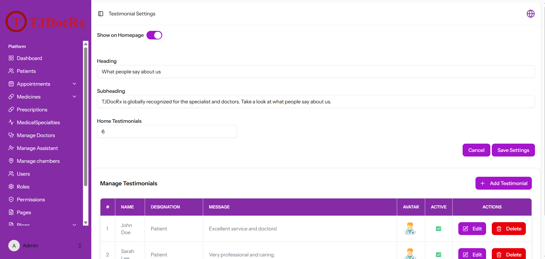Open the Admin account switcher
545x259 pixels.
click(x=45, y=246)
